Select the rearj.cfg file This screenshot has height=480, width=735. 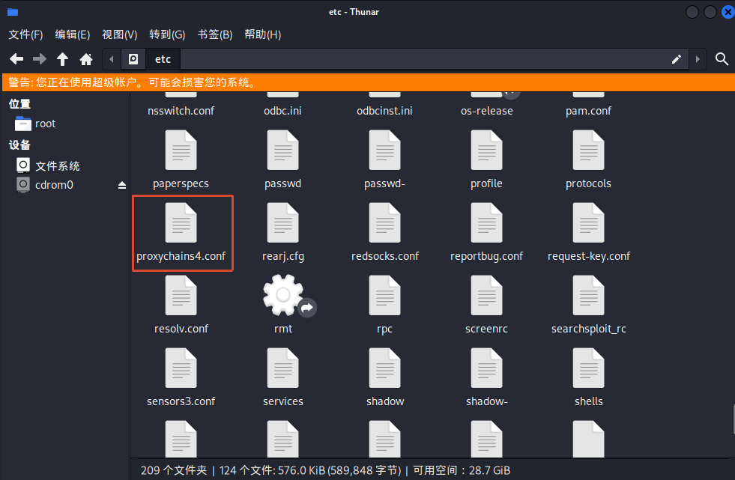coord(283,233)
